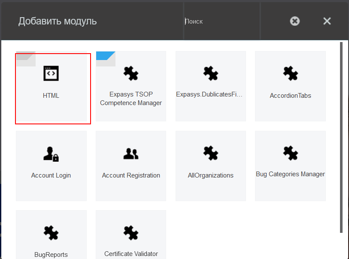Click the AllOrganizations label text

pyautogui.click(x=210, y=175)
